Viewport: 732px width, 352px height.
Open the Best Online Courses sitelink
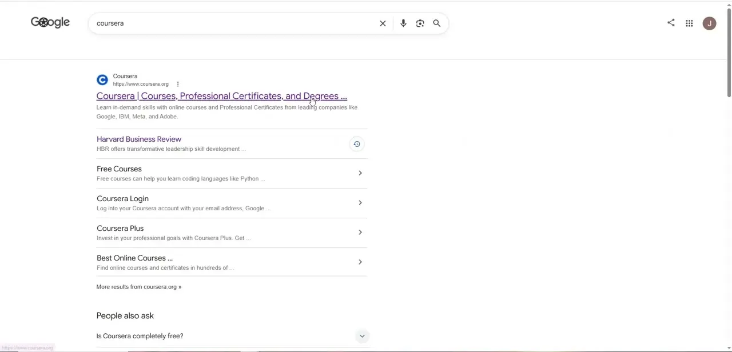click(134, 258)
